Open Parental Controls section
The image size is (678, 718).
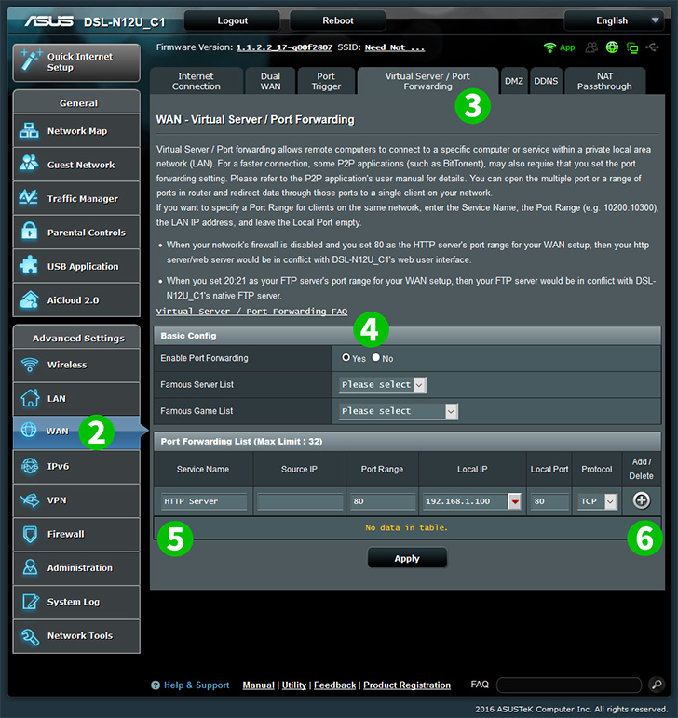tap(76, 233)
